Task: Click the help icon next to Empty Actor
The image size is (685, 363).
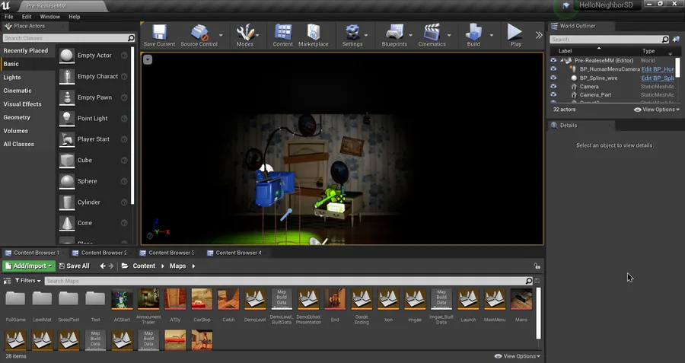Action: (x=124, y=56)
